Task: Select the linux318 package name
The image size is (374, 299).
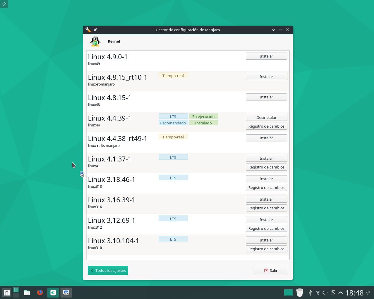Action: click(95, 187)
